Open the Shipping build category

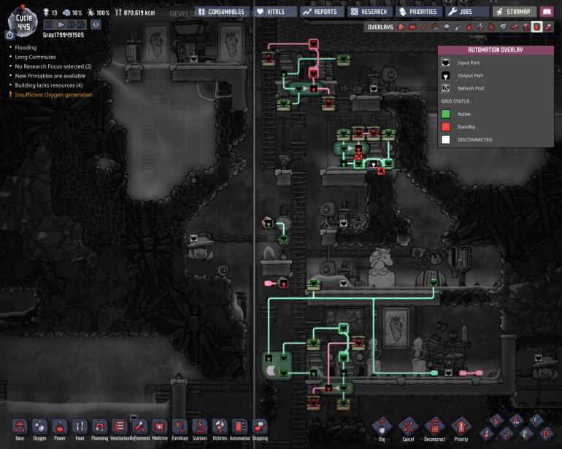[x=260, y=429]
